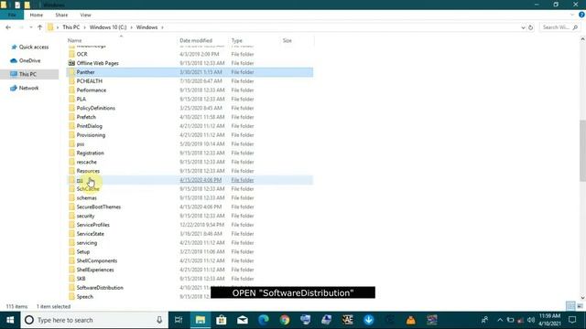586x329 pixels.
Task: Select the PolicyDefinitions folder
Action: coord(95,108)
